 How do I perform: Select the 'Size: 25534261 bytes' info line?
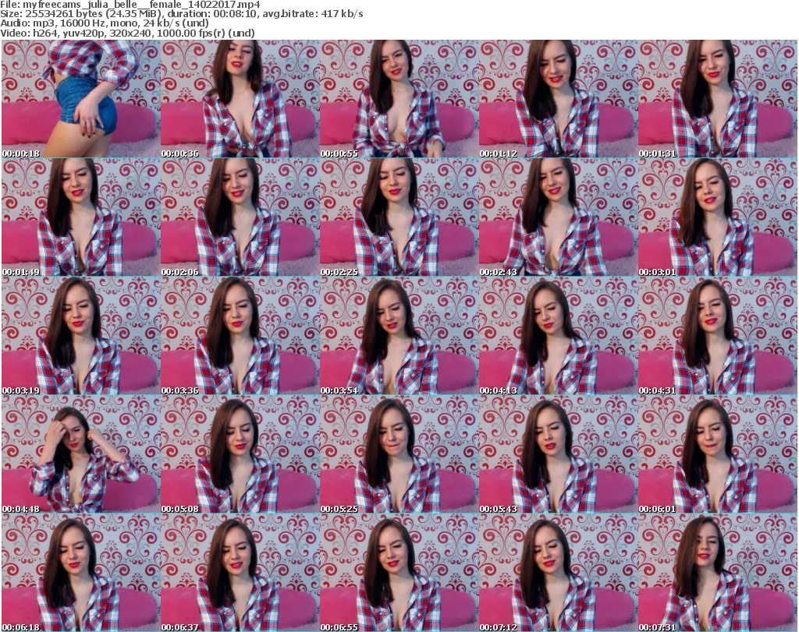[x=181, y=14]
